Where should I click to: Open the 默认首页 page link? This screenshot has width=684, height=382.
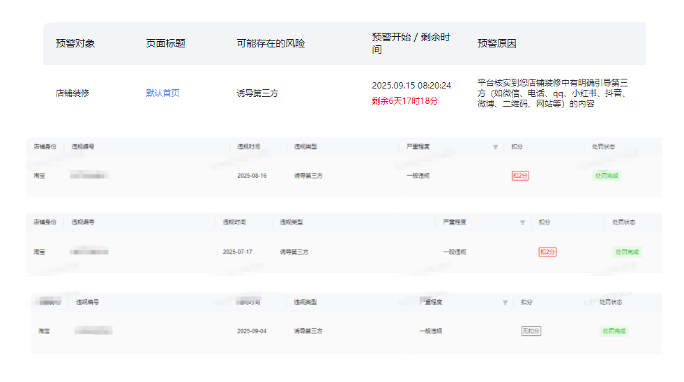pyautogui.click(x=162, y=93)
